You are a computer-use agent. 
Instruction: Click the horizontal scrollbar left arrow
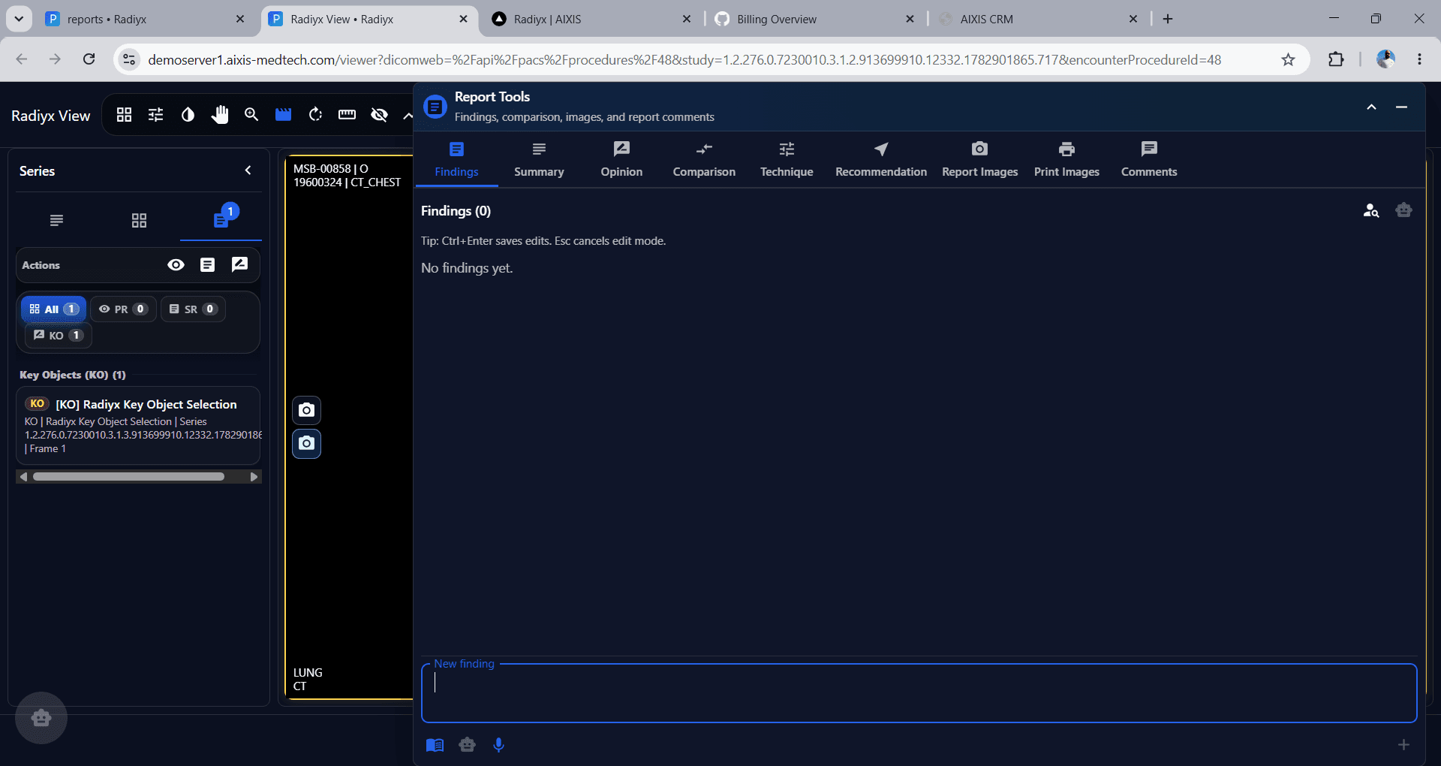24,477
